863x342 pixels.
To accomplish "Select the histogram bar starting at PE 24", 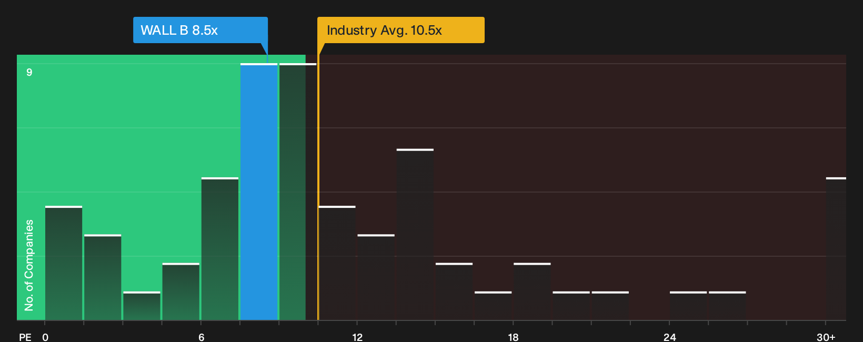I will point(688,306).
